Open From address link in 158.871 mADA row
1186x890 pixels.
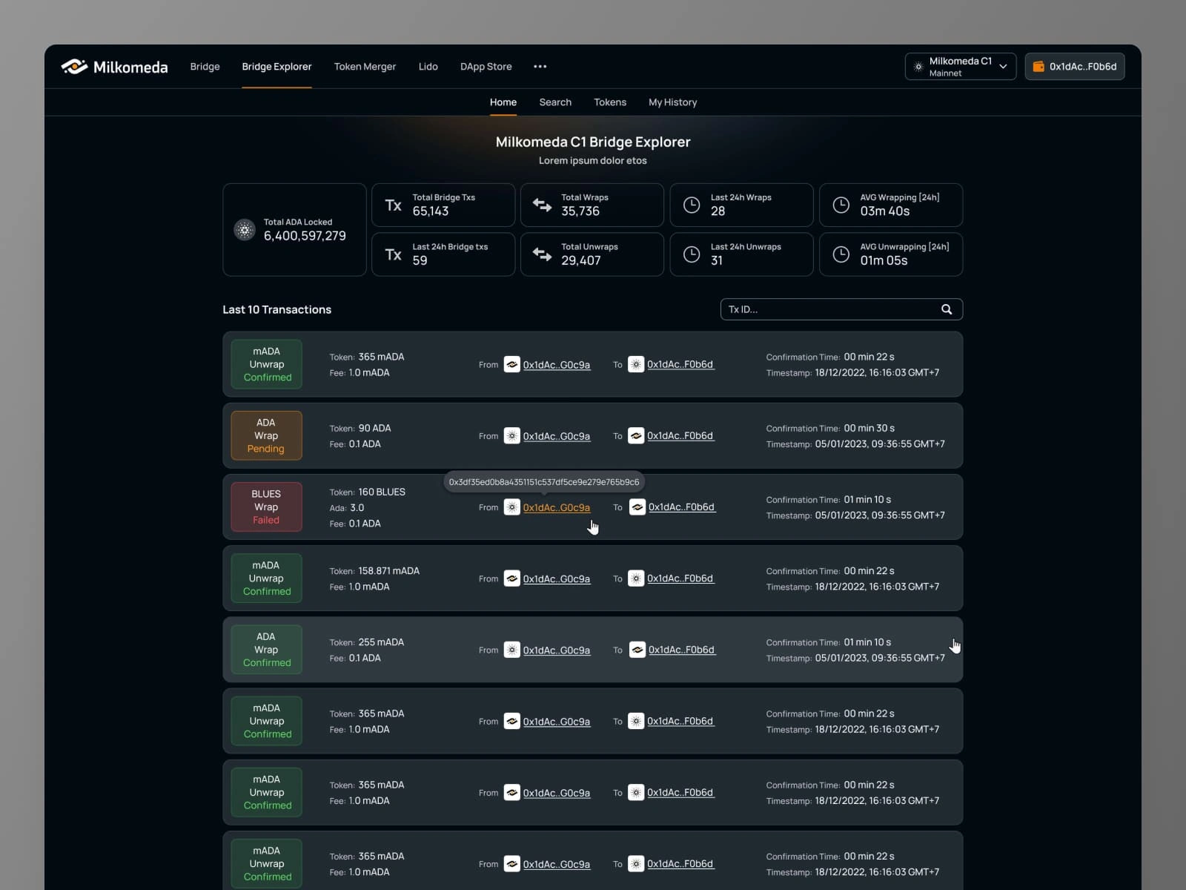click(x=557, y=578)
